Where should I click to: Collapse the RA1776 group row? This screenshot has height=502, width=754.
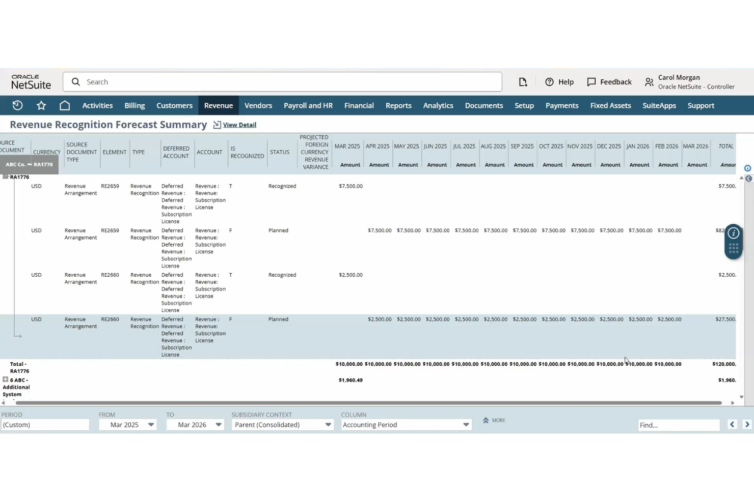coord(5,176)
